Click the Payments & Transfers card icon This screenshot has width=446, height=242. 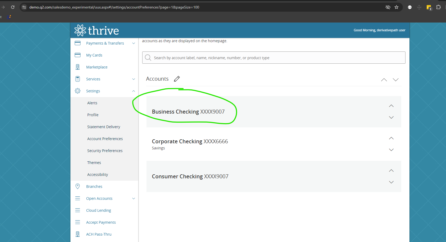pyautogui.click(x=78, y=43)
